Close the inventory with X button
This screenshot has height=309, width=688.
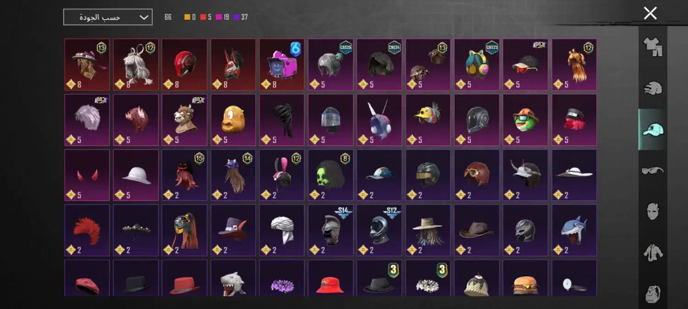[650, 13]
